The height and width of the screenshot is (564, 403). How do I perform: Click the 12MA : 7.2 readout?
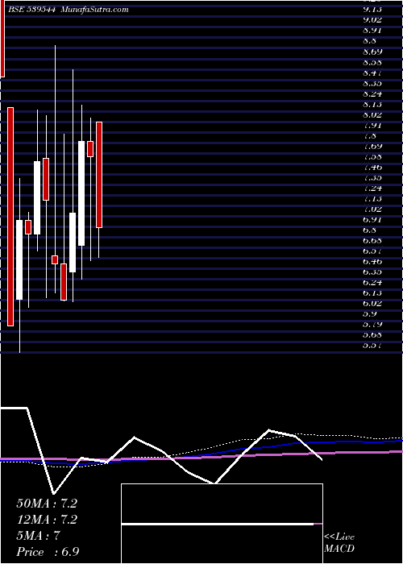[47, 520]
